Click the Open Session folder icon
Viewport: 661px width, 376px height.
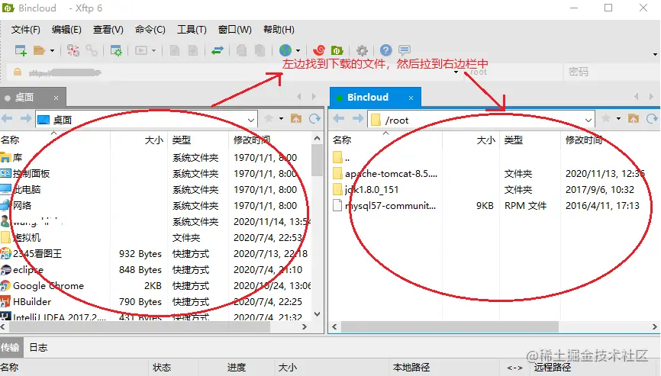pos(39,50)
